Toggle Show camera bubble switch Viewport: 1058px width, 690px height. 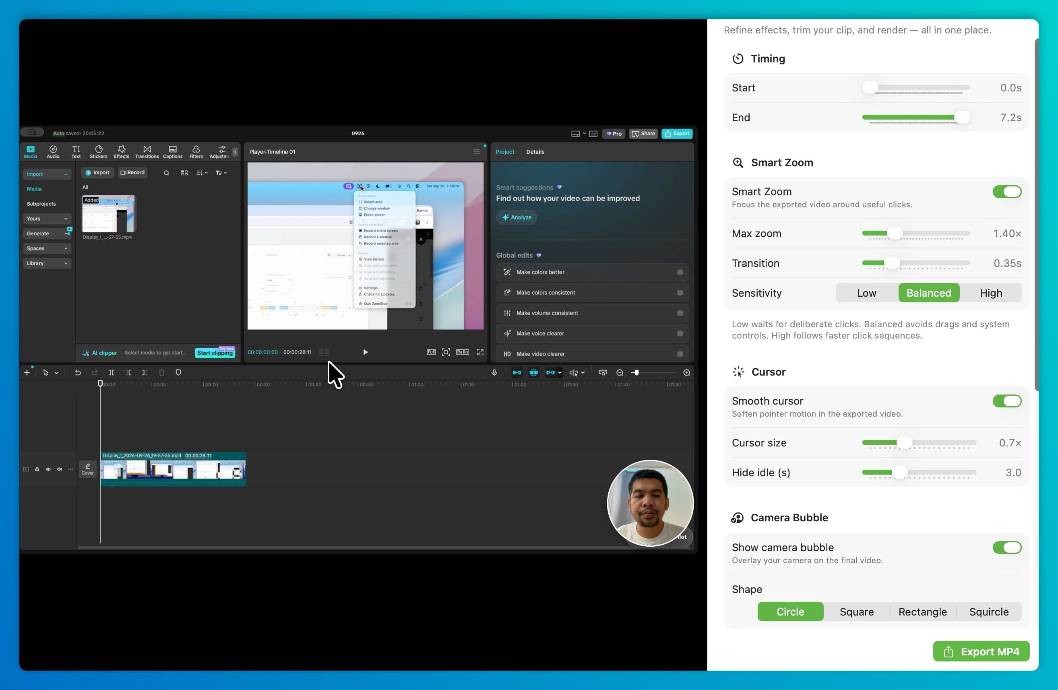1007,548
